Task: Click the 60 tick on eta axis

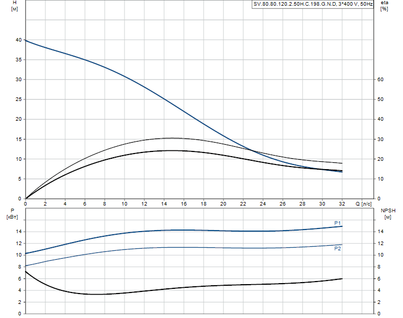Action: pos(381,80)
